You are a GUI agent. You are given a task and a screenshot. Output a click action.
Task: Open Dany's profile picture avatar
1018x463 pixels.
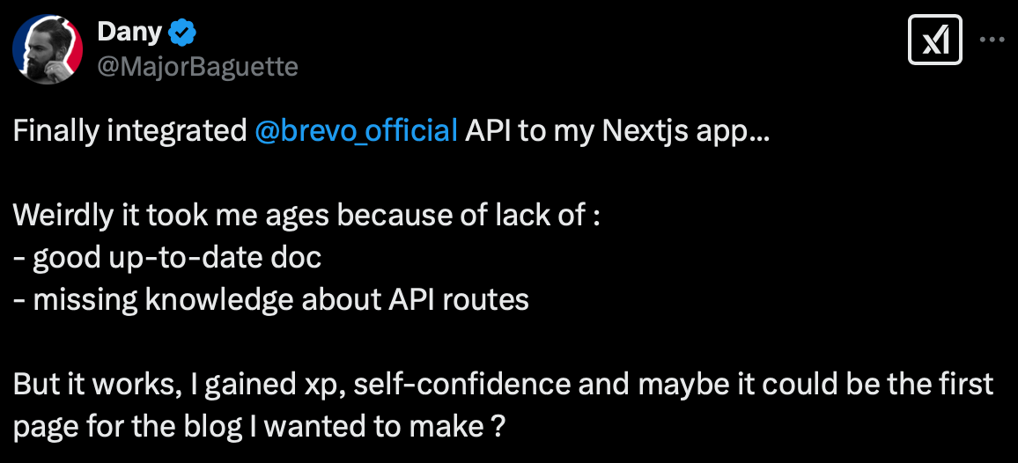click(x=48, y=49)
